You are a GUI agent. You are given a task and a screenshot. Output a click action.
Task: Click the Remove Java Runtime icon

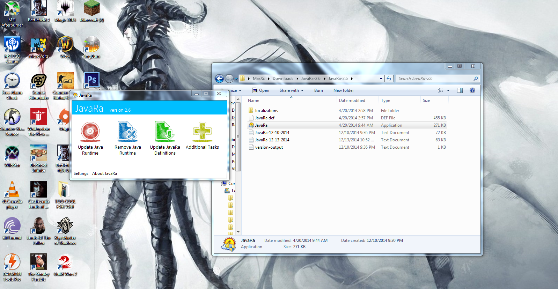pos(127,132)
